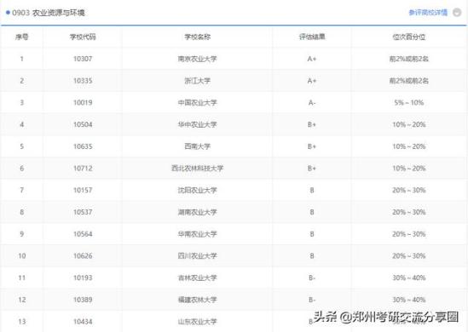Viewport: 468px width, 332px height.
Task: Click the 学校代码 column header
Action: [83, 37]
